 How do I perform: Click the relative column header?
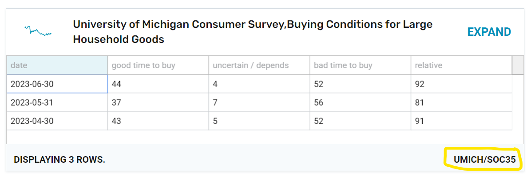tap(461, 65)
